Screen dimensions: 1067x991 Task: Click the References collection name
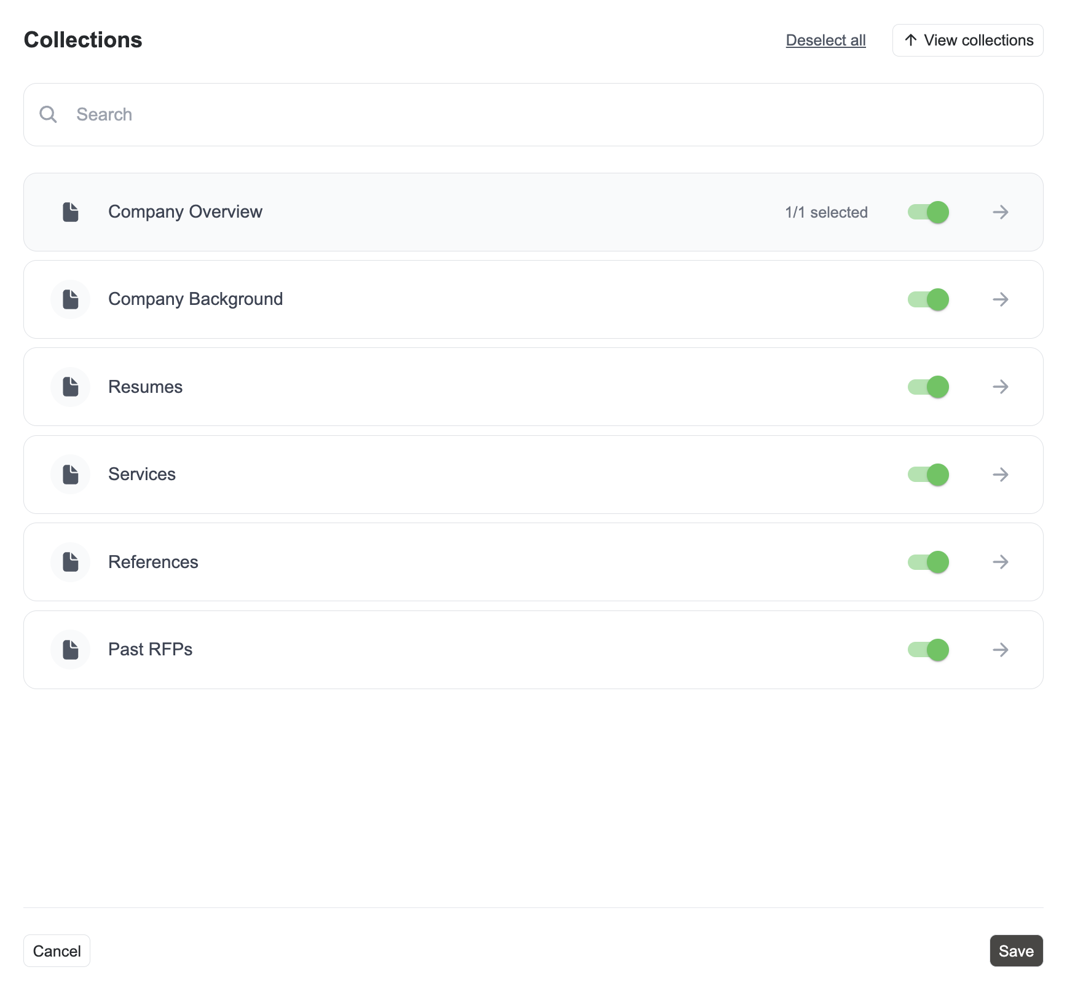point(153,562)
